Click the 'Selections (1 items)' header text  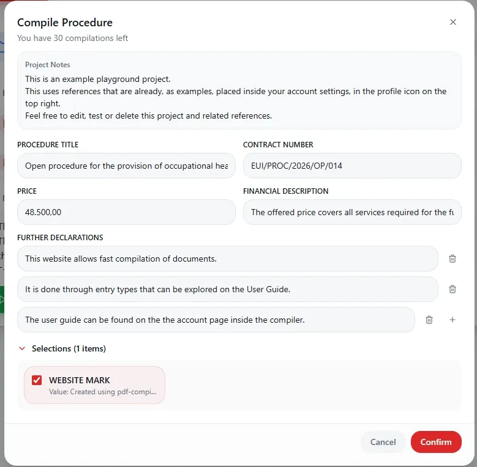tap(69, 348)
